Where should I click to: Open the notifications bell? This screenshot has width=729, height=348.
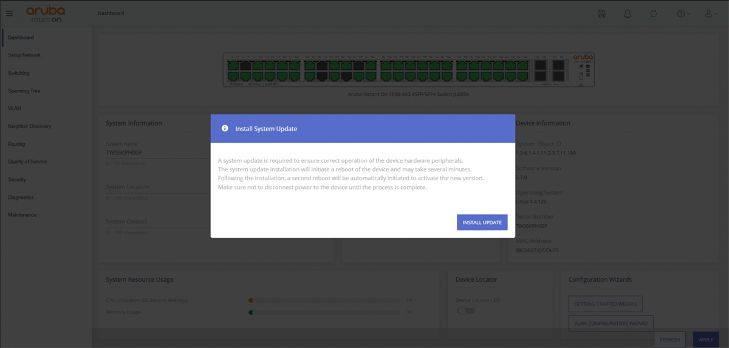coord(628,13)
